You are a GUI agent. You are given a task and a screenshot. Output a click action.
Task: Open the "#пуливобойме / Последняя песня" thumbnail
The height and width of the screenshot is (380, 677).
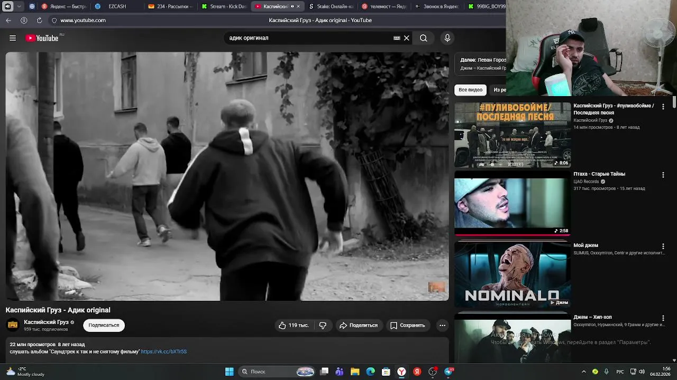pyautogui.click(x=513, y=135)
